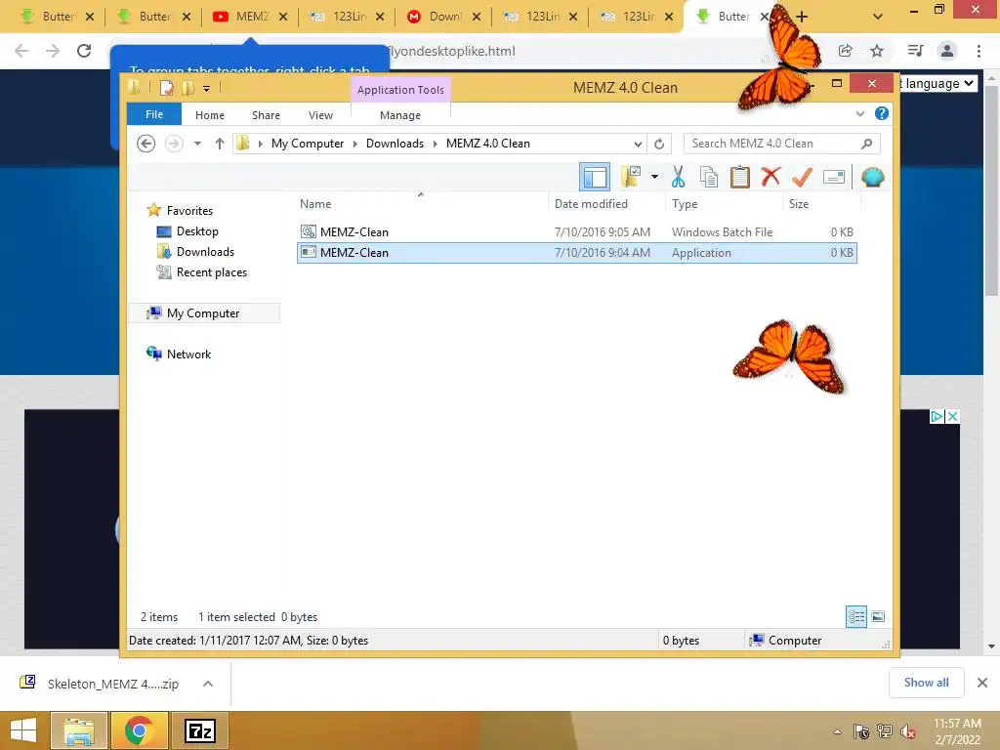Select My Computer in the navigation pane
Viewport: 1000px width, 750px height.
click(203, 313)
